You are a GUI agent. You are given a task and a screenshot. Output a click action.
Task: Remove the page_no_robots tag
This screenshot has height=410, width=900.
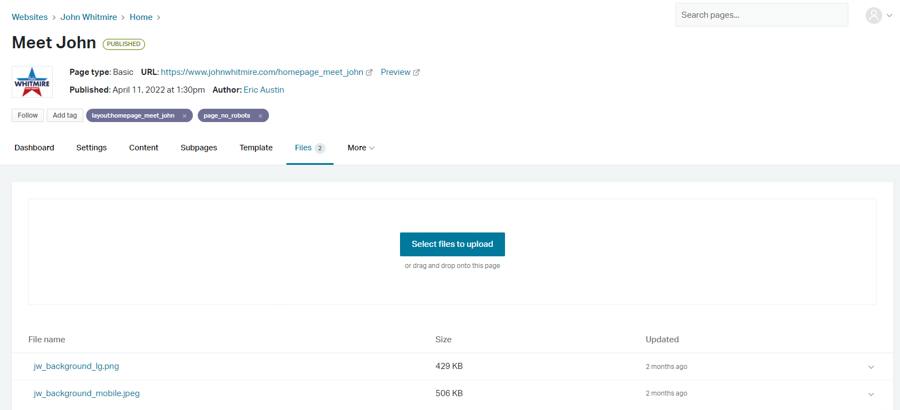pyautogui.click(x=260, y=116)
